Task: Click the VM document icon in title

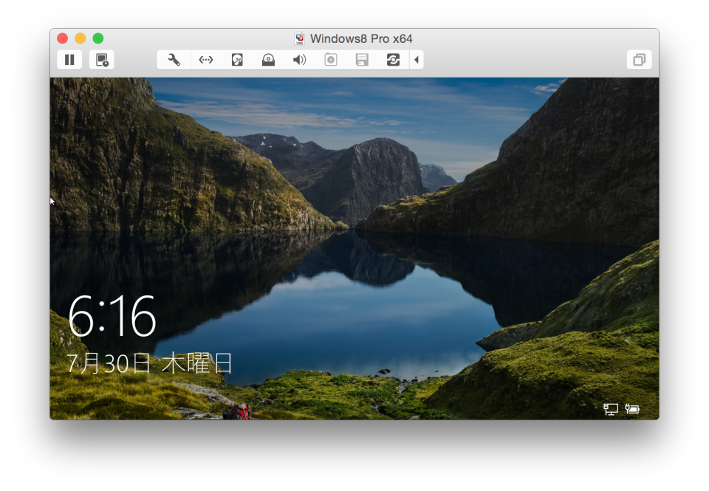Action: (300, 38)
